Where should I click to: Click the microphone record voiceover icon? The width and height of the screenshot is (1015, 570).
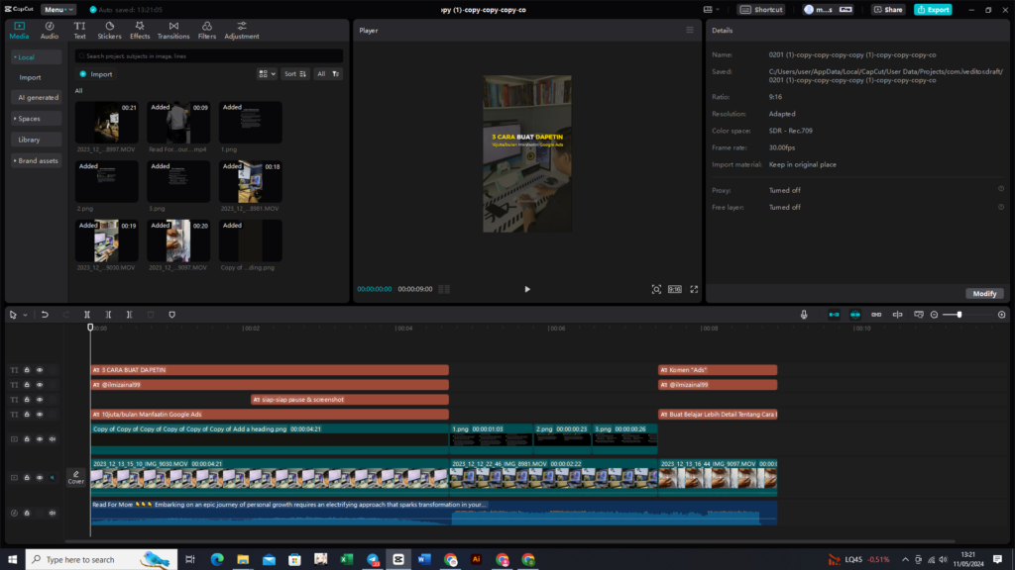[805, 315]
